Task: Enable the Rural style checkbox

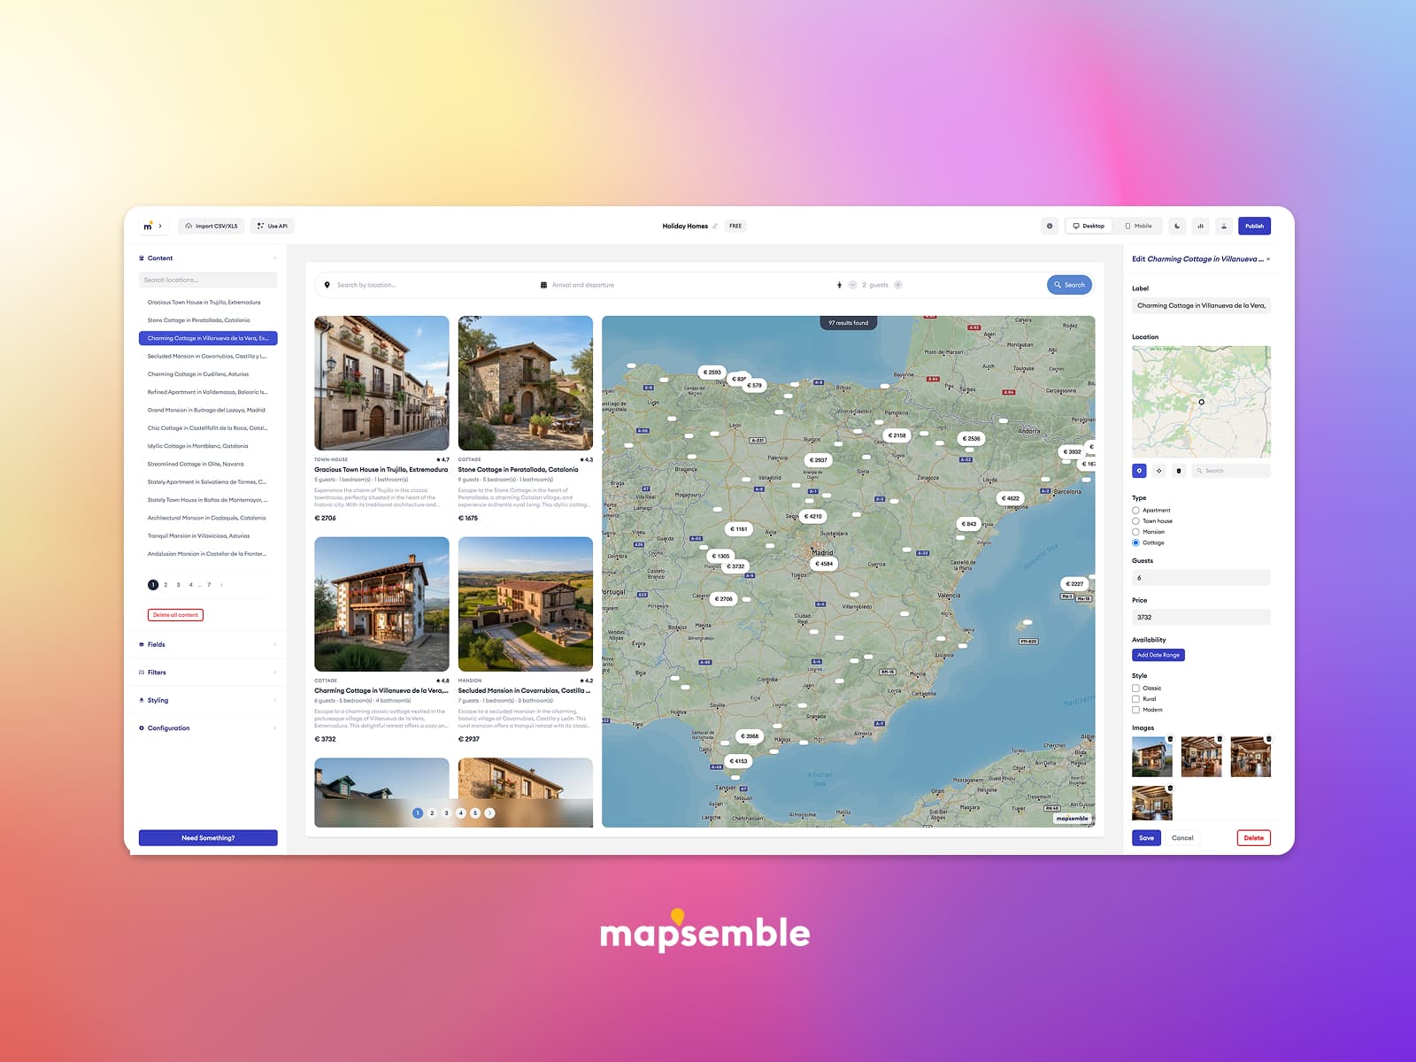Action: click(x=1136, y=698)
